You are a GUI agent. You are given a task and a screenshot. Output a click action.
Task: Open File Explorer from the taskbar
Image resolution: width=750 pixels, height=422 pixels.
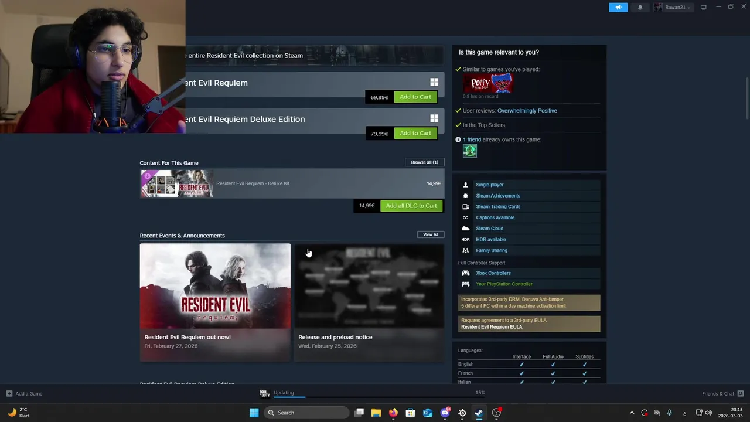pos(376,413)
